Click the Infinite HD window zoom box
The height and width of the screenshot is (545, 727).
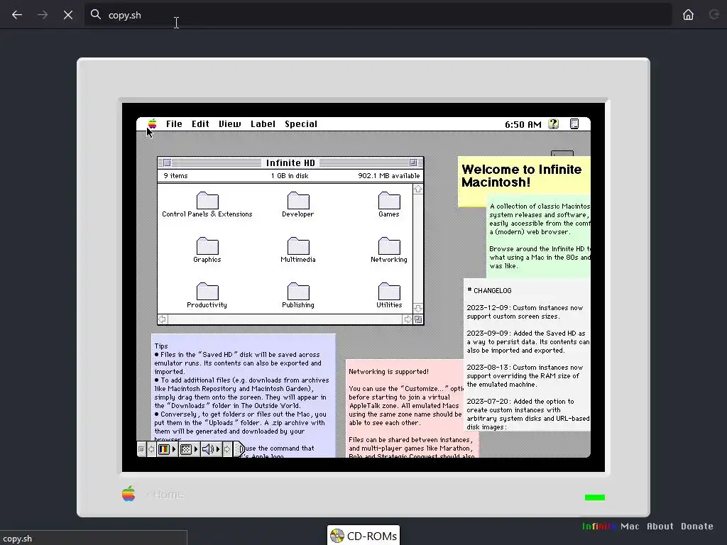coord(413,163)
